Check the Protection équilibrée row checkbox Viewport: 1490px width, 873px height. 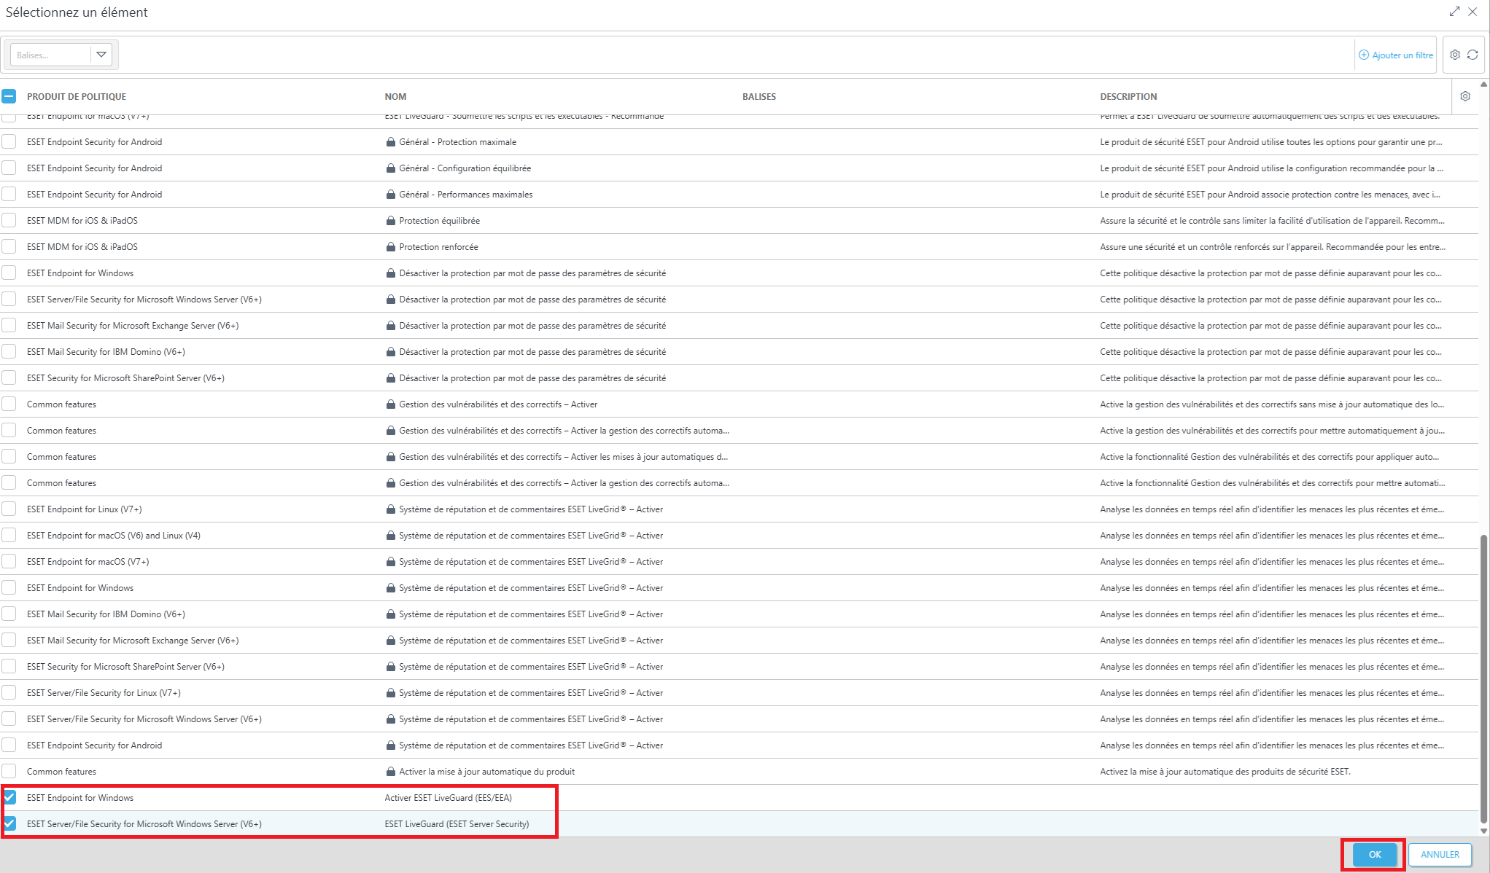[x=9, y=220]
